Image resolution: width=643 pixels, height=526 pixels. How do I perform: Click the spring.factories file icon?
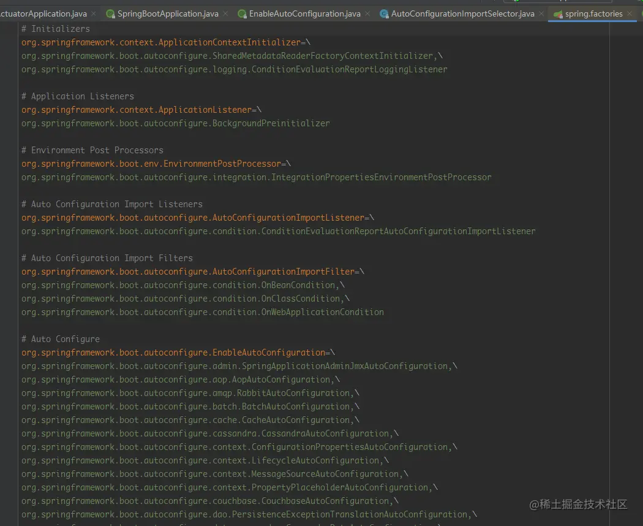558,14
